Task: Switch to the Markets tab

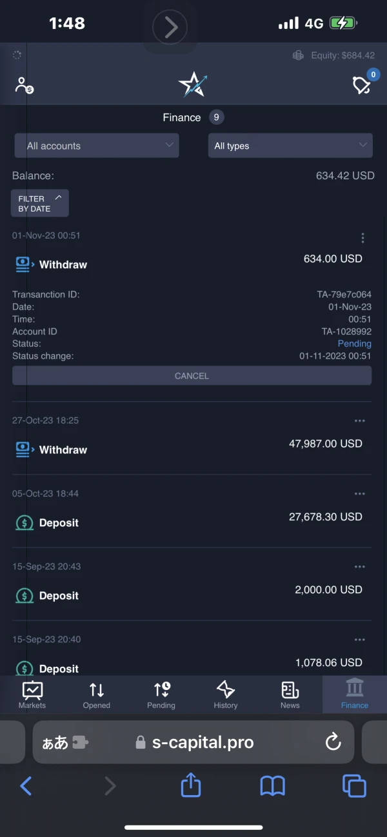Action: [32, 694]
